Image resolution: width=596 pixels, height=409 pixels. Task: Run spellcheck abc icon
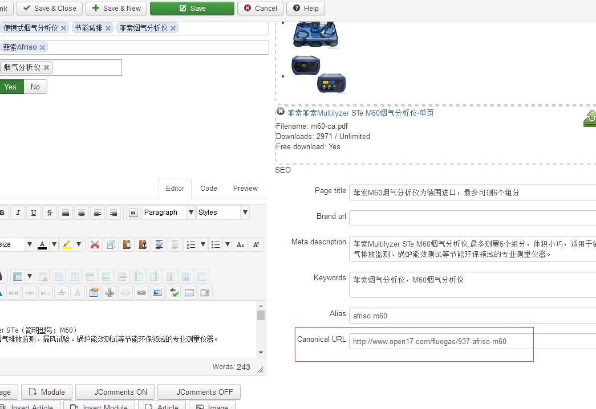click(173, 292)
